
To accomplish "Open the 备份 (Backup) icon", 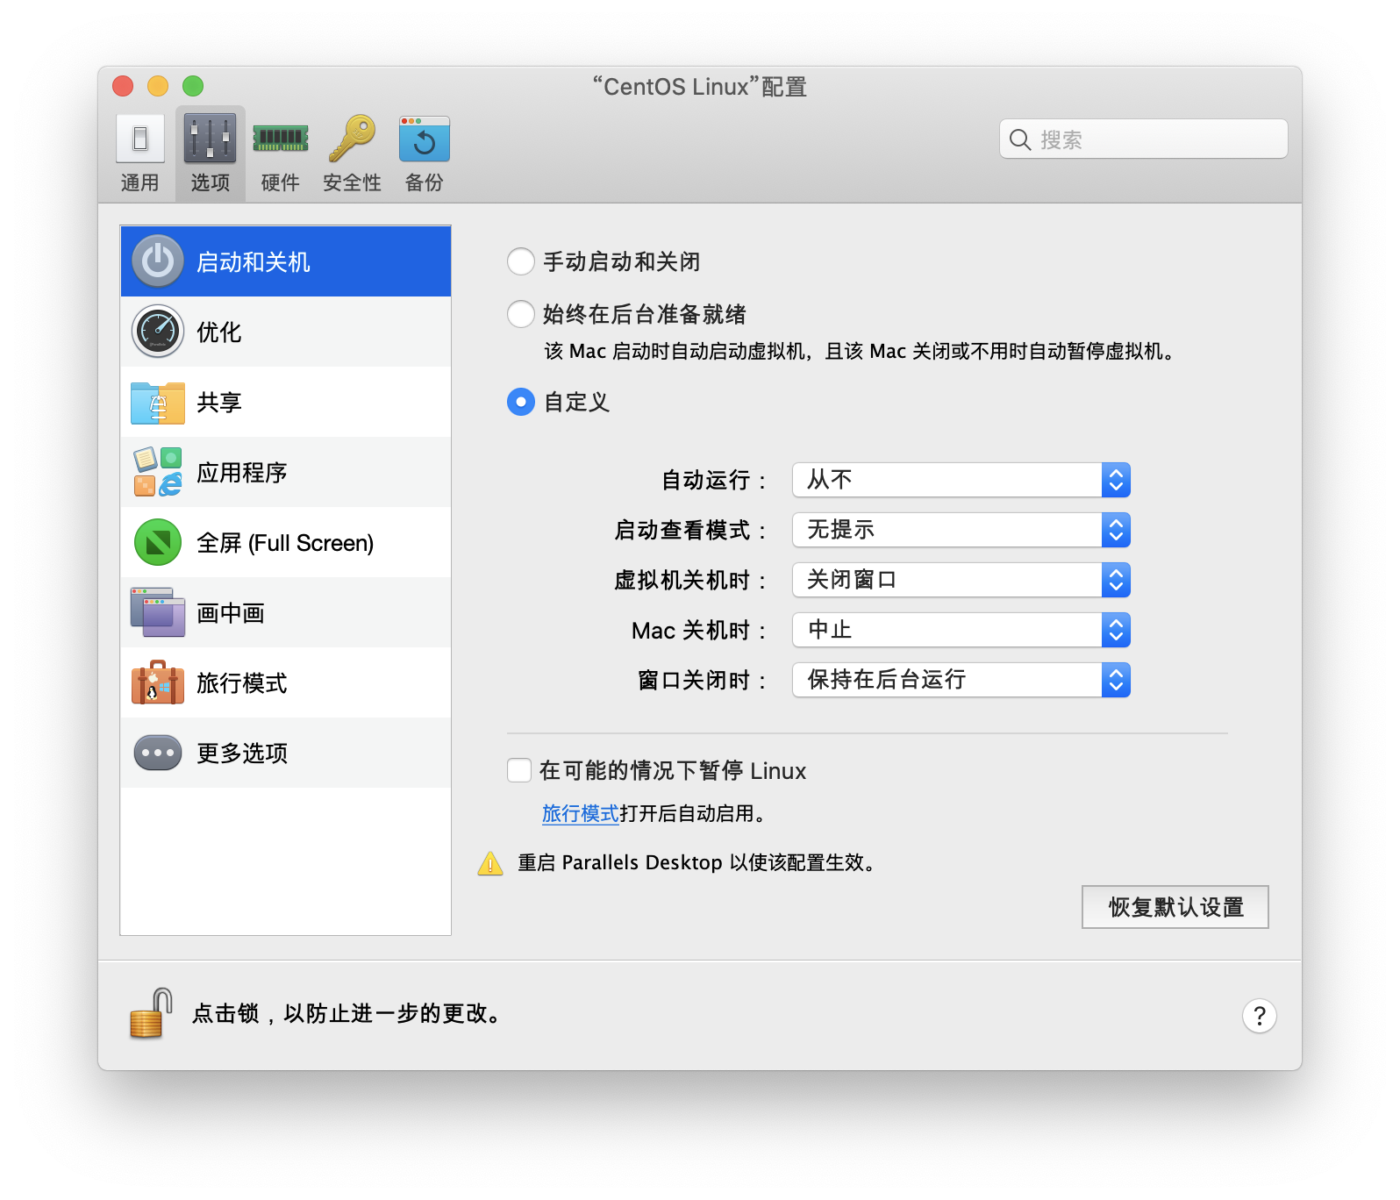I will point(425,139).
